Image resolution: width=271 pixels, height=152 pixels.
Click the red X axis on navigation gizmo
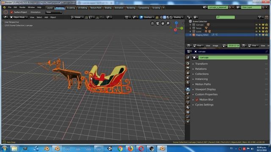coord(175,30)
